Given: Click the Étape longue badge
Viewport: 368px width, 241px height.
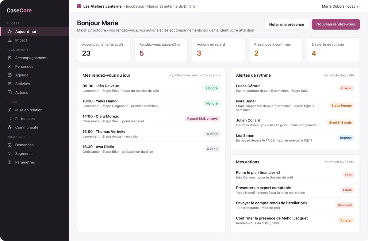Looking at the screenshot, I should click(342, 105).
